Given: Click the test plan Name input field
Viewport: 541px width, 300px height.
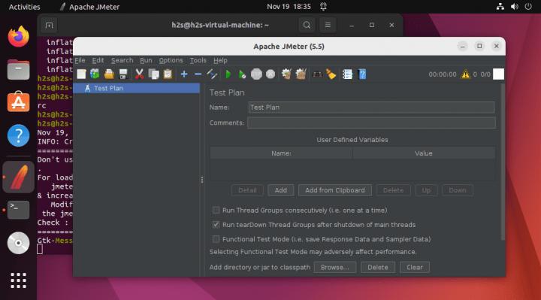Looking at the screenshot, I should pyautogui.click(x=371, y=108).
